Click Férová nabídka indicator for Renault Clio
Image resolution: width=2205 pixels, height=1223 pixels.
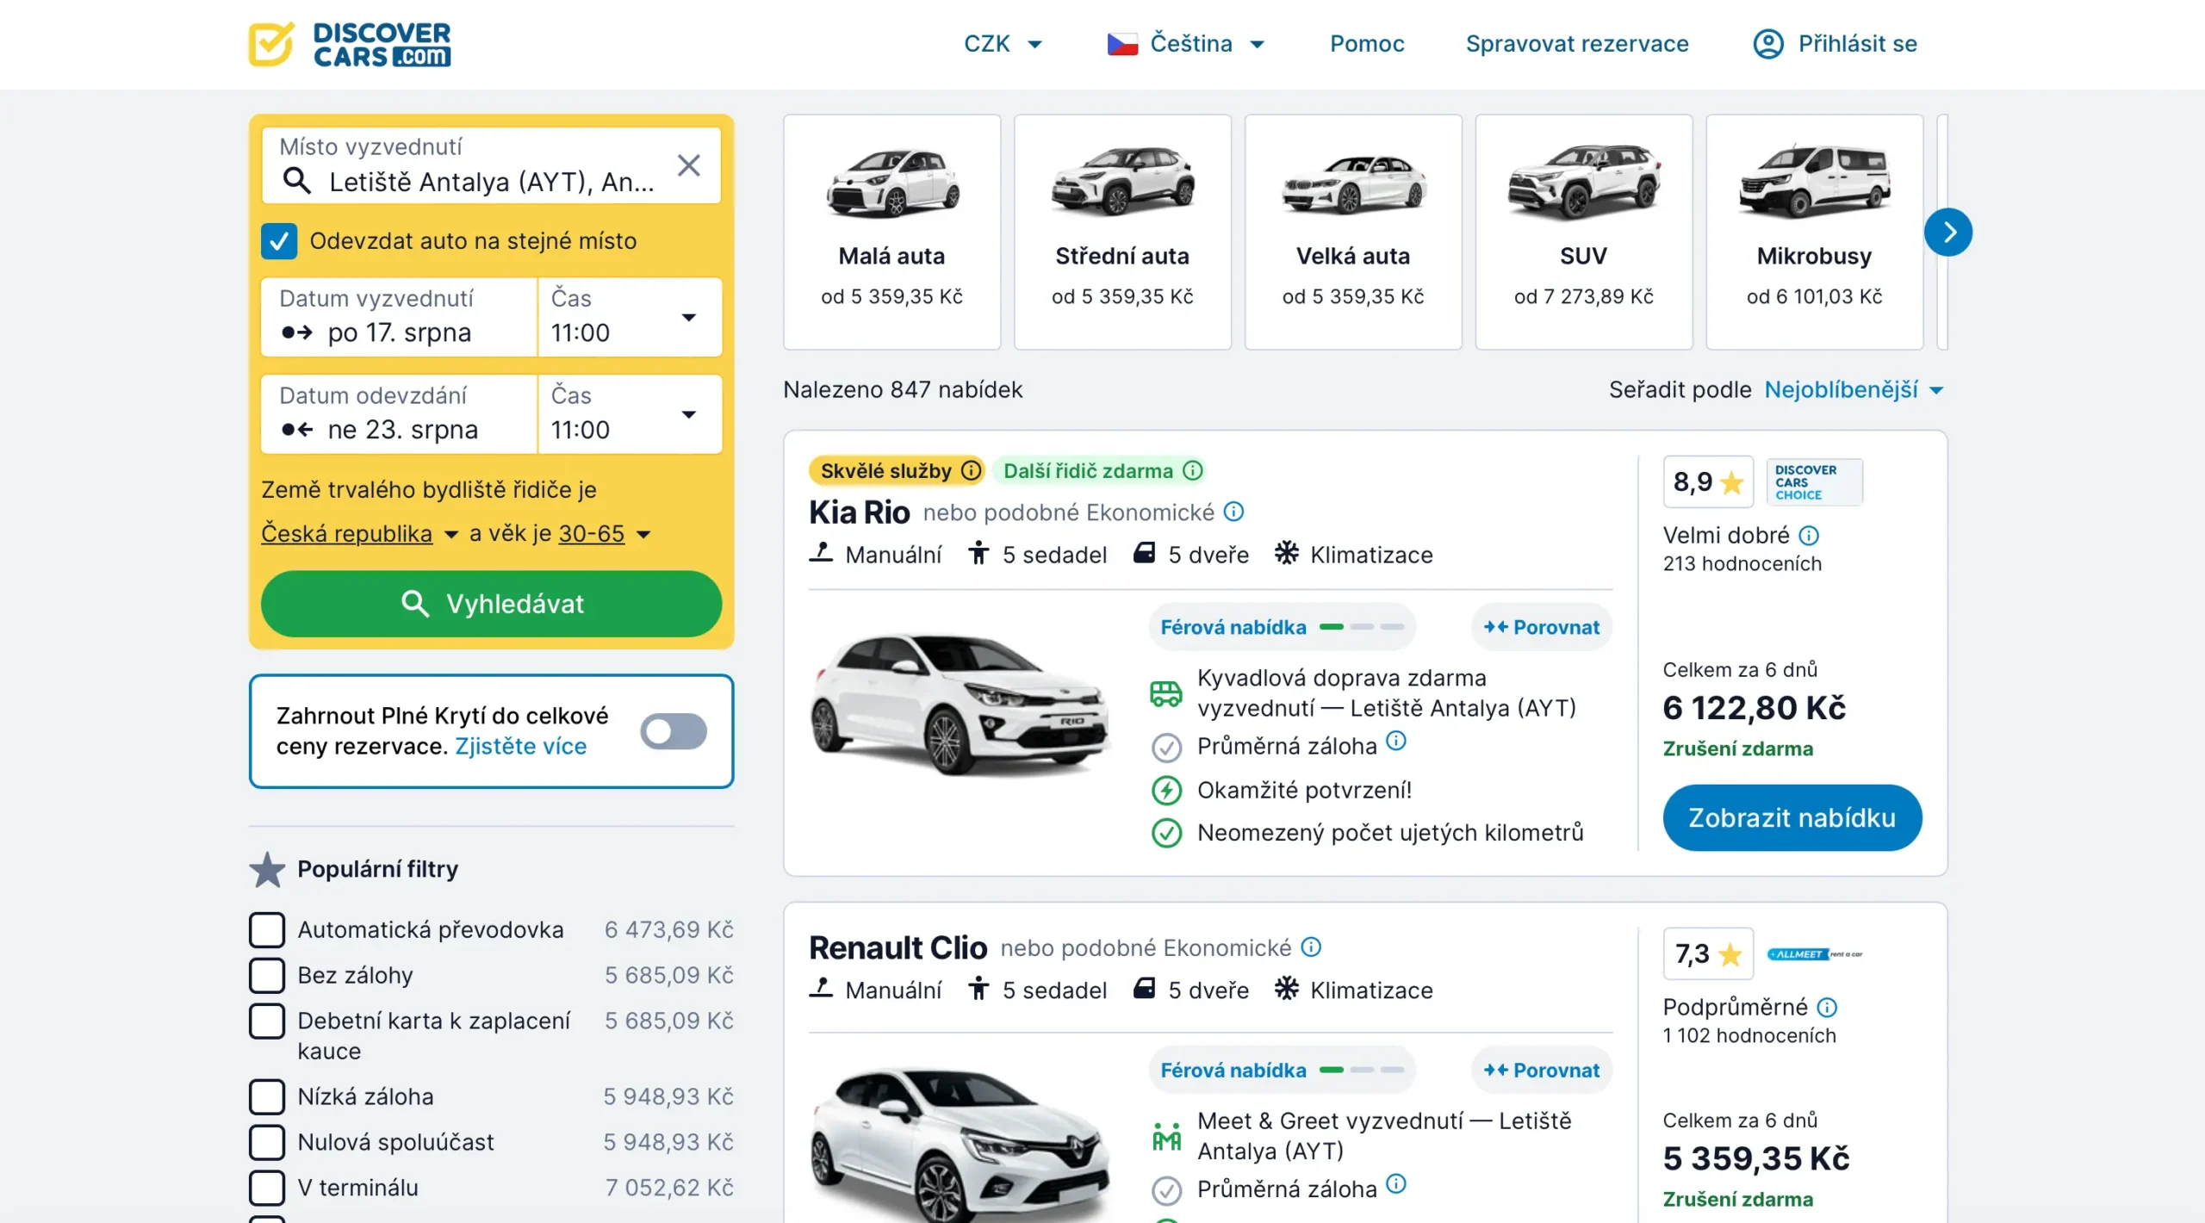click(x=1282, y=1070)
